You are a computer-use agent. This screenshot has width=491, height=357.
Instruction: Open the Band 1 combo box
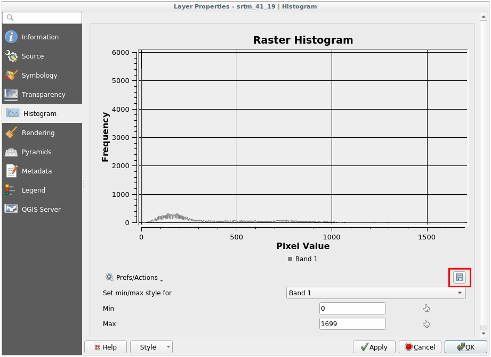click(x=376, y=293)
